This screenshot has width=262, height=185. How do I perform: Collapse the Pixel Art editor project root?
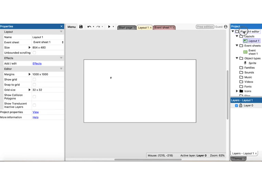(232, 31)
